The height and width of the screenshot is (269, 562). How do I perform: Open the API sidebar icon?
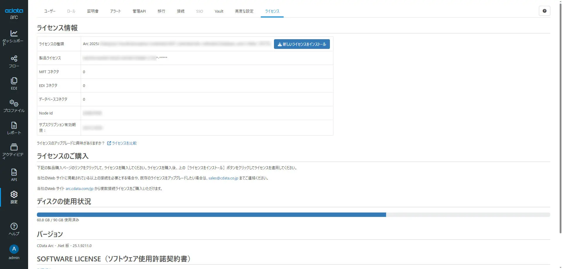[x=14, y=172]
